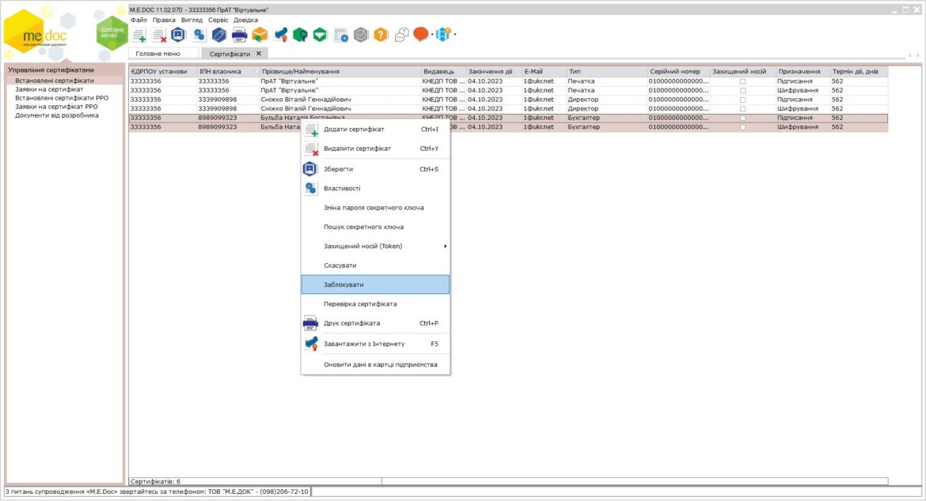Image resolution: width=926 pixels, height=501 pixels.
Task: Choose Зберегти in the context menu
Action: click(x=375, y=169)
